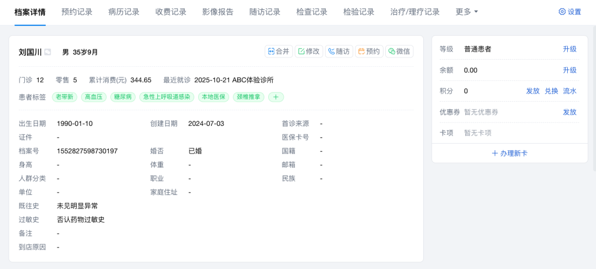Open the 检查记录 tab
Screen dimensions: 596x269
[312, 12]
